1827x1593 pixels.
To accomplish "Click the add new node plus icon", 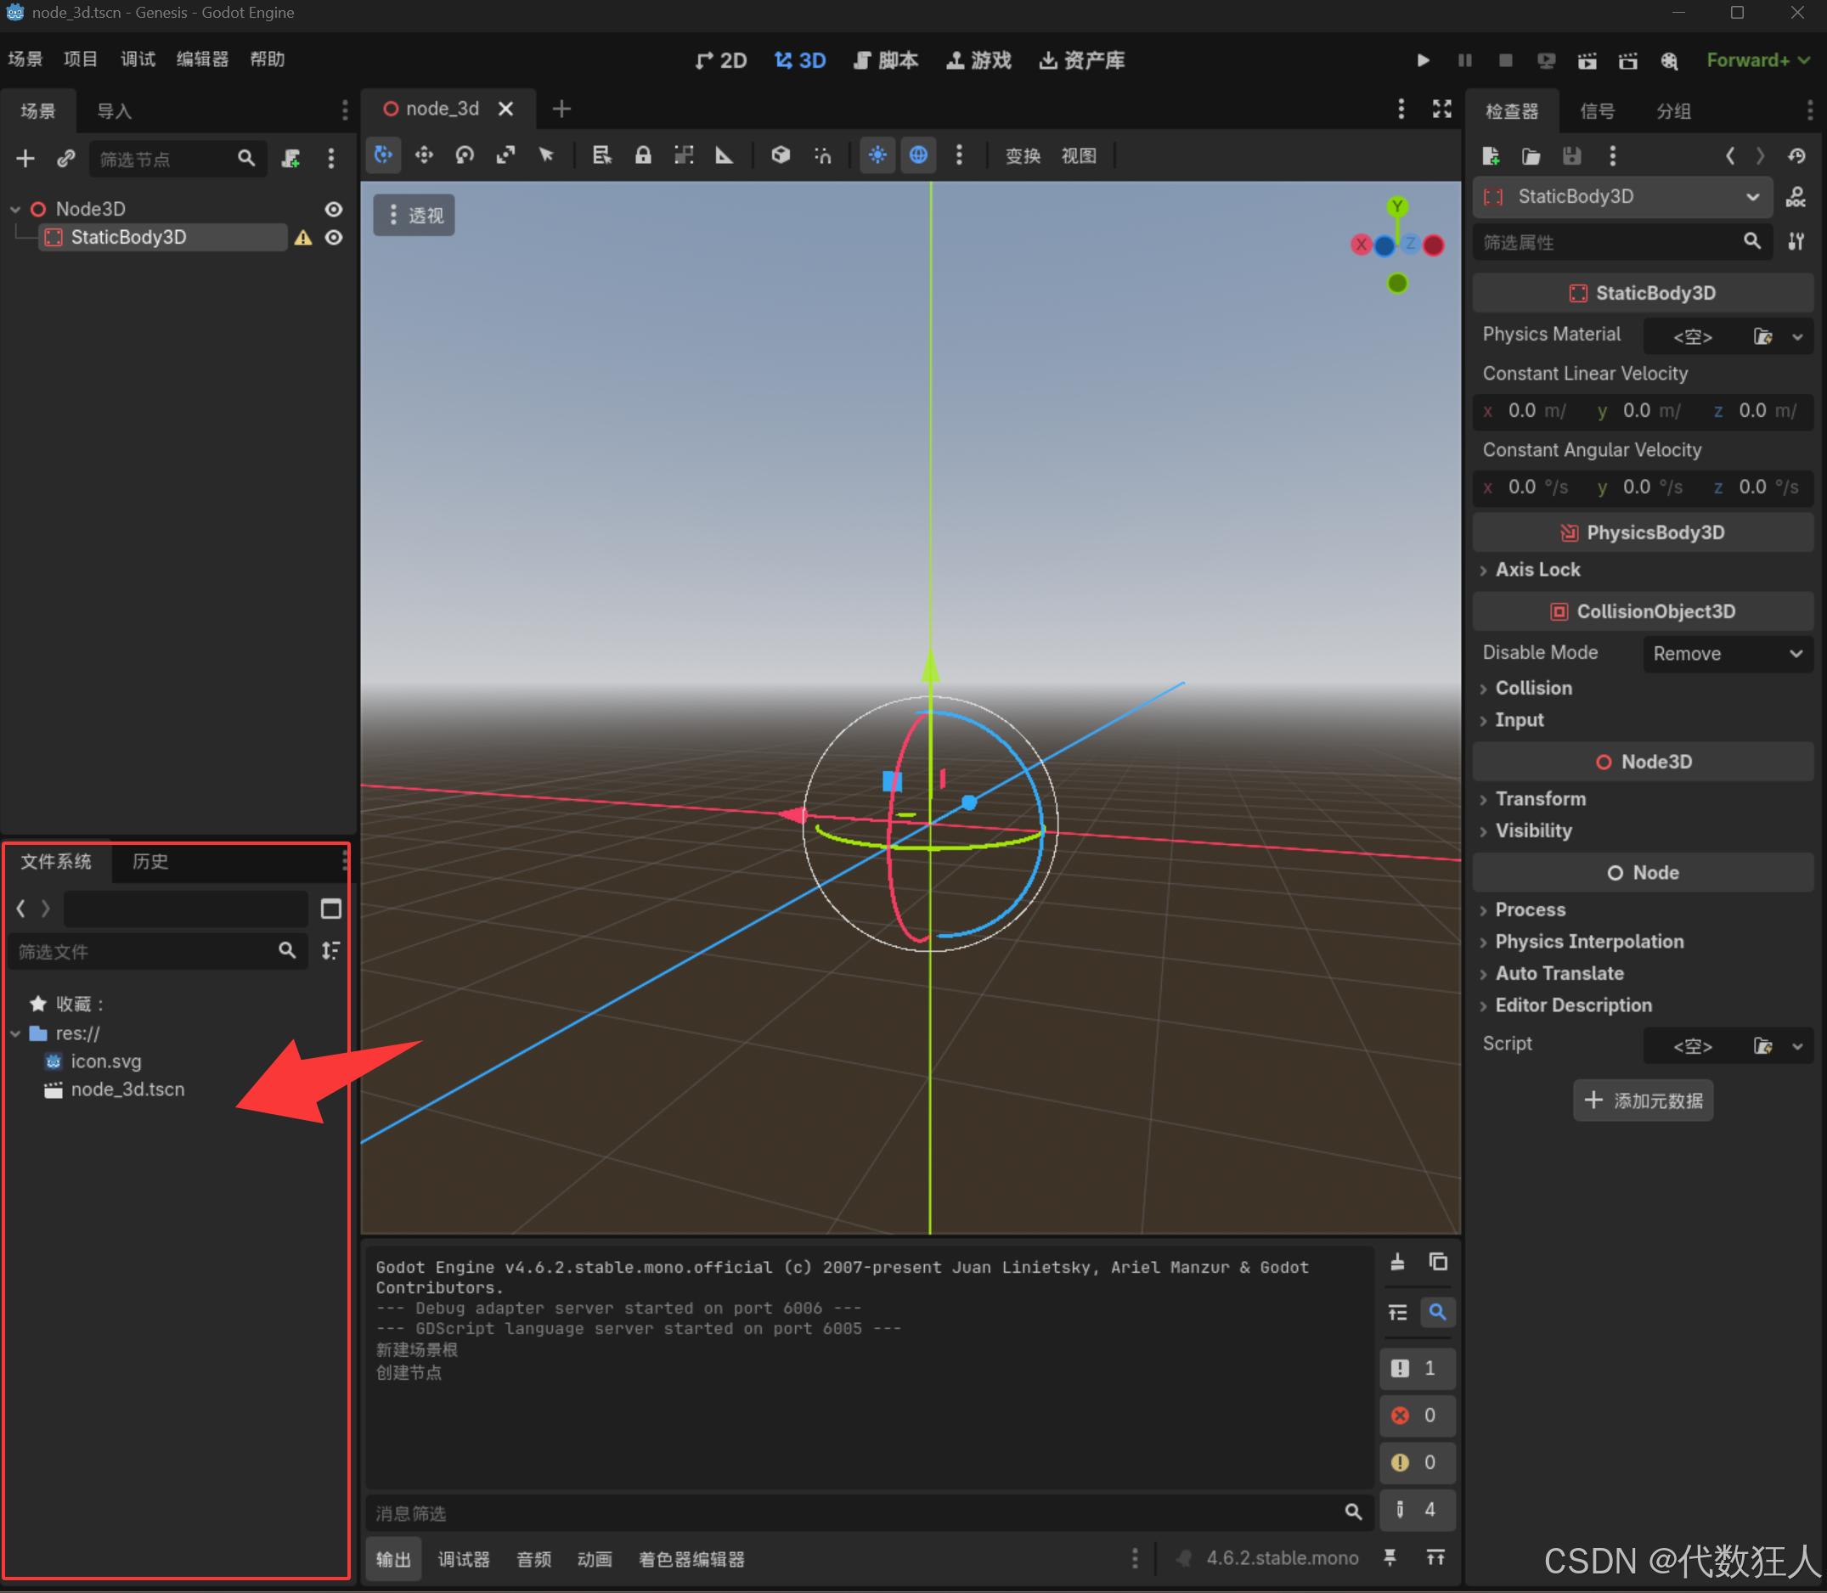I will point(25,159).
